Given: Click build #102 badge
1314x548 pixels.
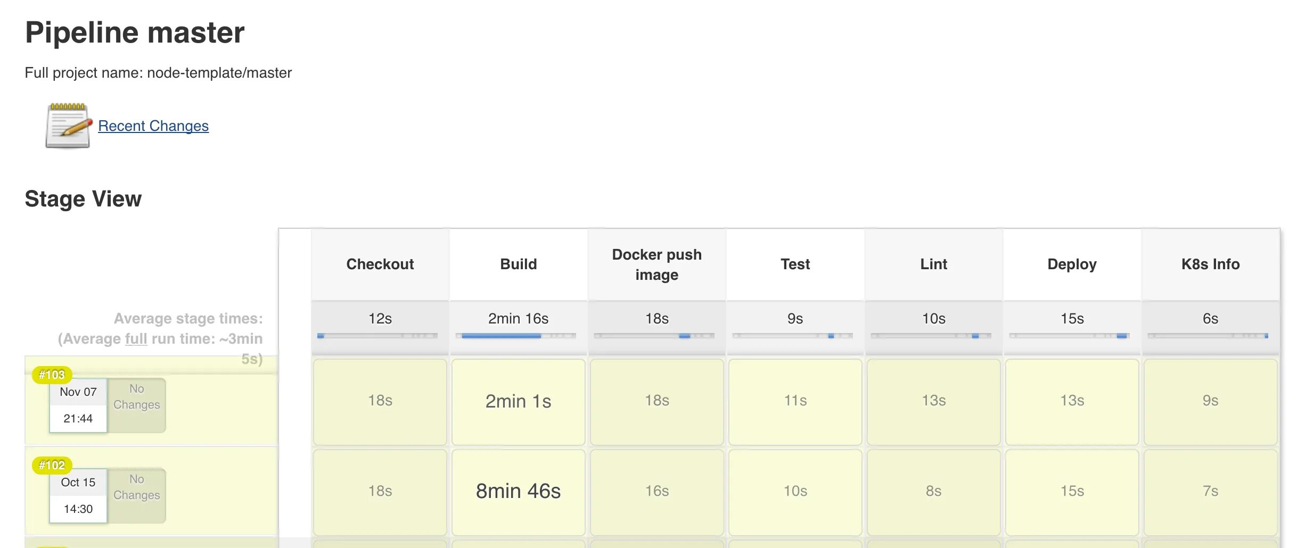Looking at the screenshot, I should point(52,466).
